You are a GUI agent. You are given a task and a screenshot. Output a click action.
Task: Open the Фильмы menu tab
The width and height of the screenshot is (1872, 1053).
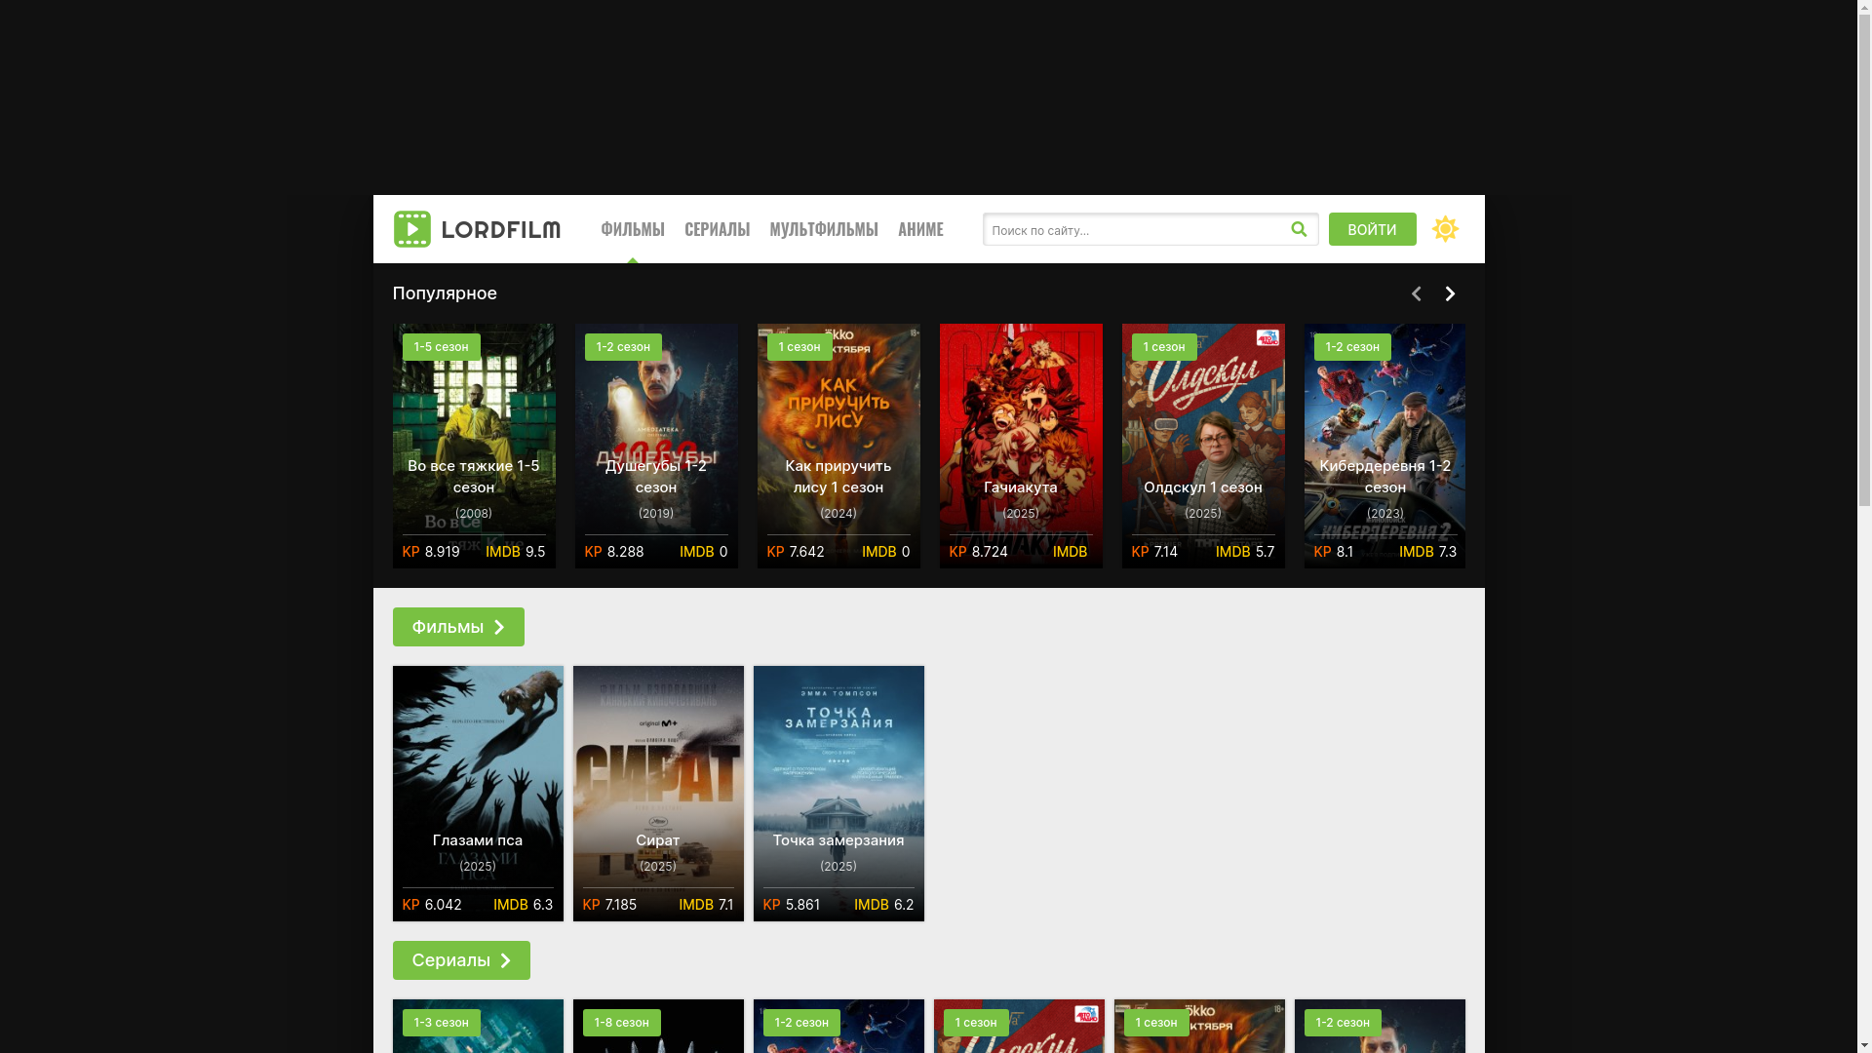click(x=632, y=229)
